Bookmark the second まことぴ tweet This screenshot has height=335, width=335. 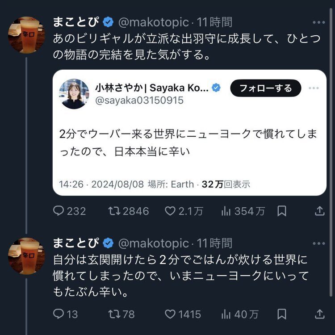tap(282, 314)
